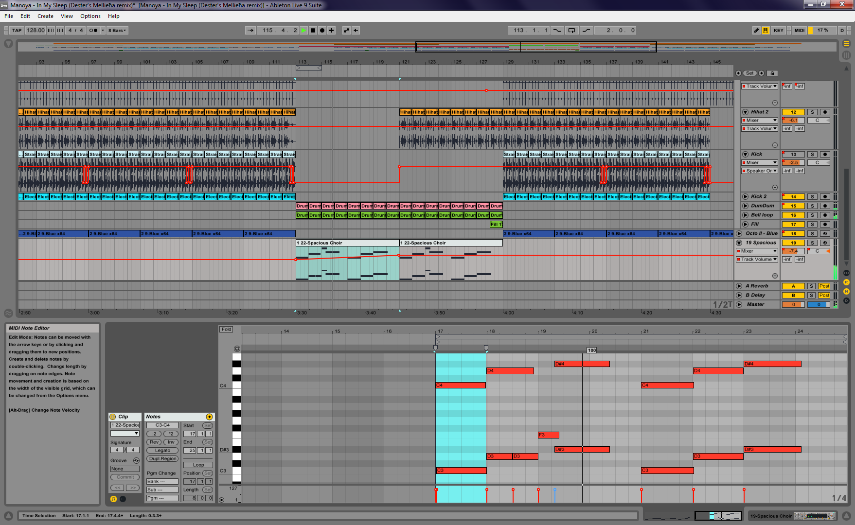Toggle the Loop switch in transport bar
Viewport: 855px width, 525px height.
click(x=572, y=30)
